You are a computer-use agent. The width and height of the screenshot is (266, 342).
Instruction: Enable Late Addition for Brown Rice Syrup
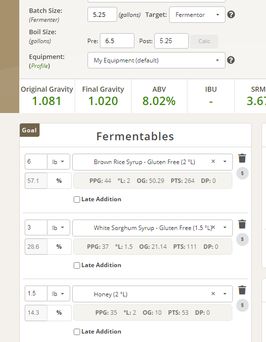click(77, 200)
